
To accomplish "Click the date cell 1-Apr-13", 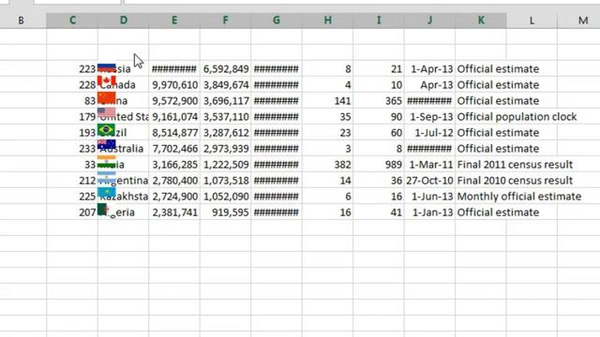I will coord(429,69).
